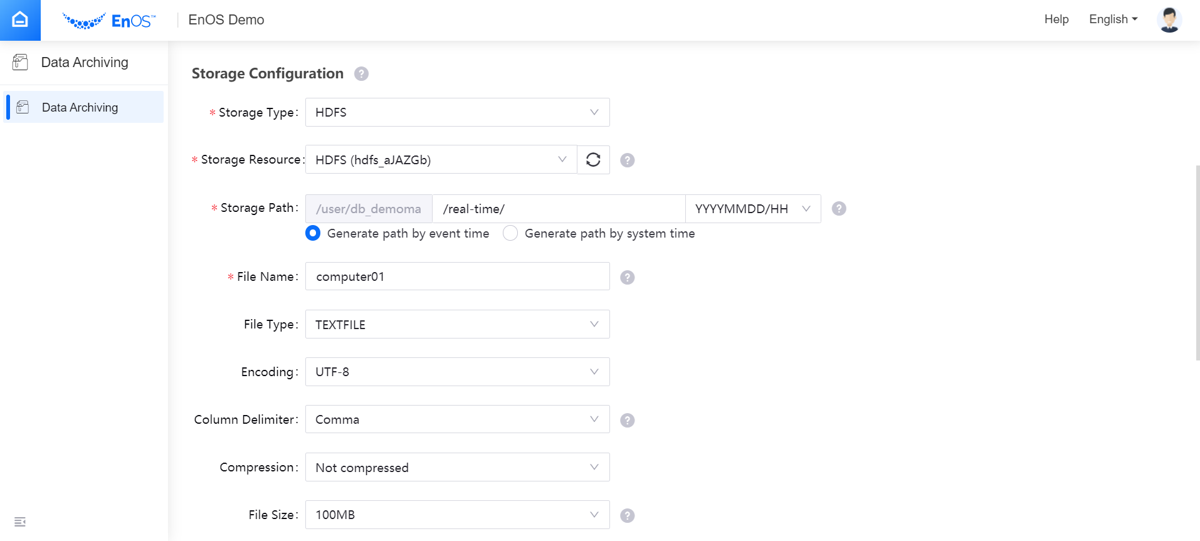Open the user avatar menu
The height and width of the screenshot is (541, 1200).
tap(1169, 19)
